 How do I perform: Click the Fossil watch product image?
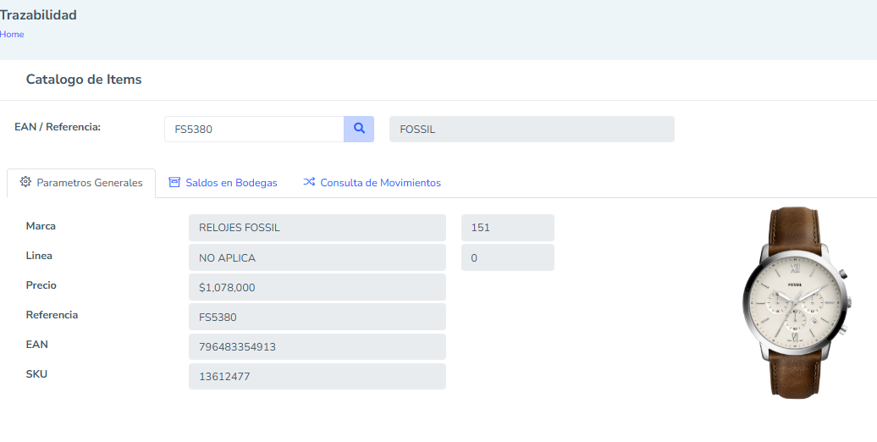tap(796, 301)
